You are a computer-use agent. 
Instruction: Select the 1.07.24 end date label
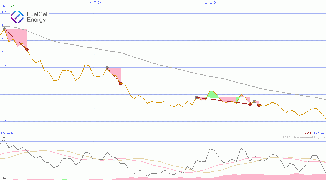tap(319, 133)
